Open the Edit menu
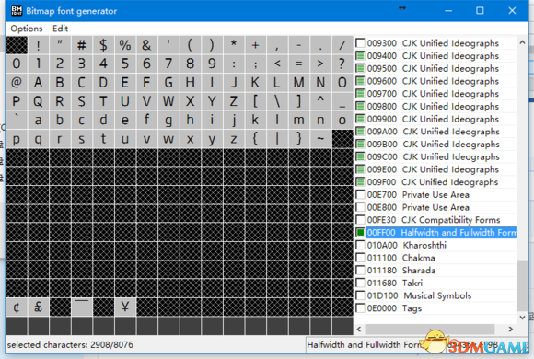Viewport: 534px width, 359px height. (60, 29)
